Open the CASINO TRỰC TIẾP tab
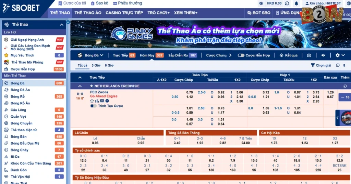Image resolution: width=351 pixels, height=184 pixels. click(124, 13)
